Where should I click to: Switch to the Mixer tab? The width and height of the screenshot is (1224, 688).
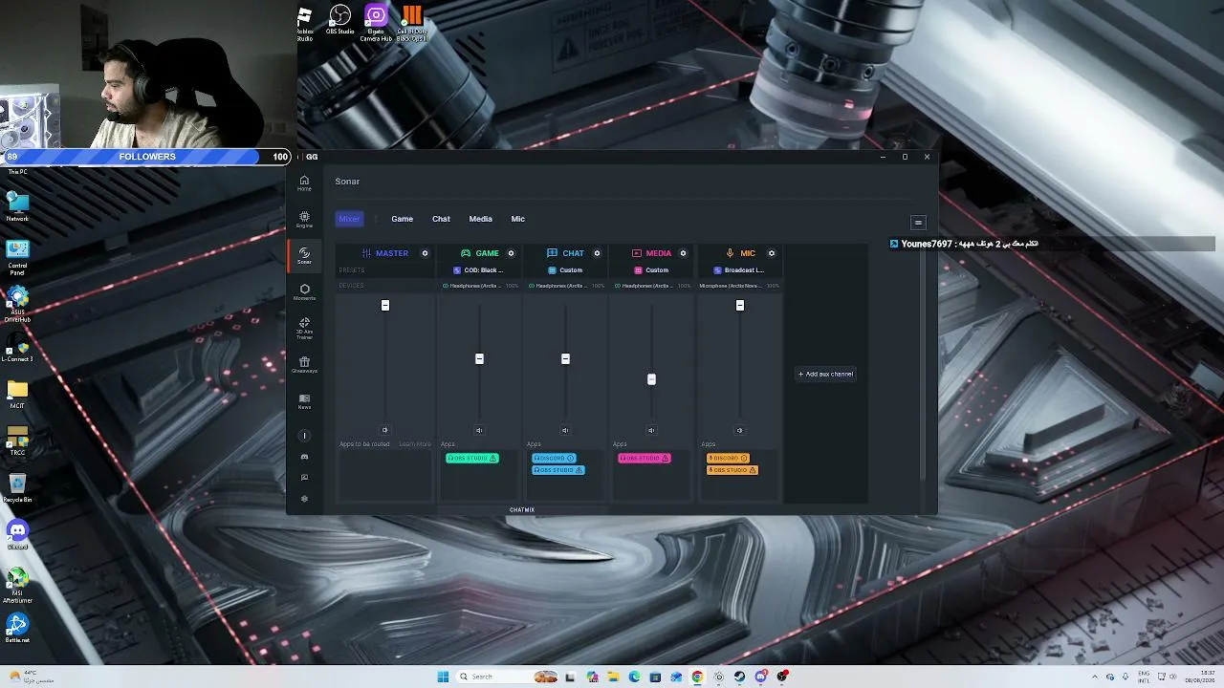(349, 219)
